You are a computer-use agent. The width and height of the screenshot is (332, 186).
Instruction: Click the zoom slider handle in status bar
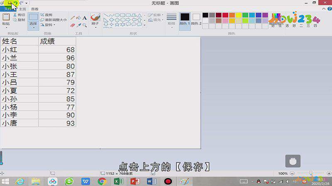coord(310,173)
